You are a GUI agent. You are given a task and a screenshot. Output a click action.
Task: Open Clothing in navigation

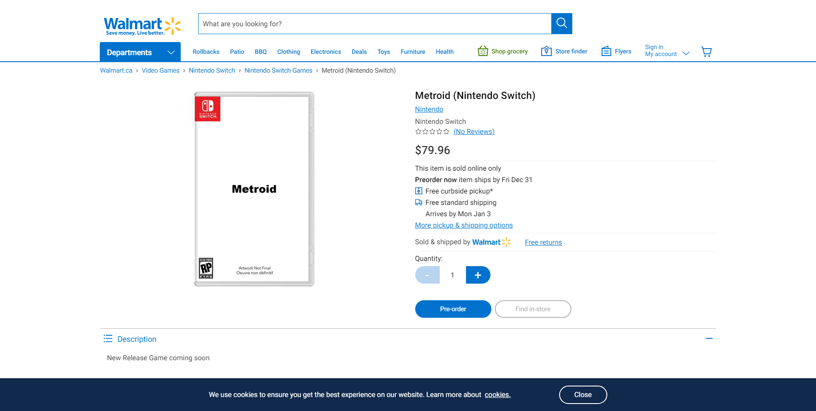click(x=289, y=52)
